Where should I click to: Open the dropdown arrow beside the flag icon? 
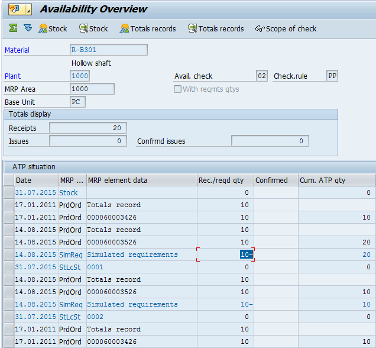(x=28, y=9)
